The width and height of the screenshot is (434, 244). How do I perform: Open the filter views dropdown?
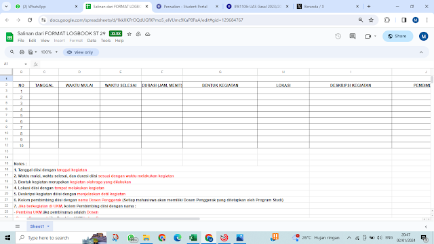point(33,52)
